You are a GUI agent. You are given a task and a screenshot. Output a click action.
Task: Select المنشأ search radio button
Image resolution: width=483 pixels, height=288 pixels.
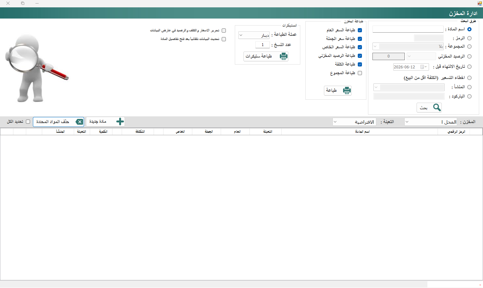pos(469,87)
